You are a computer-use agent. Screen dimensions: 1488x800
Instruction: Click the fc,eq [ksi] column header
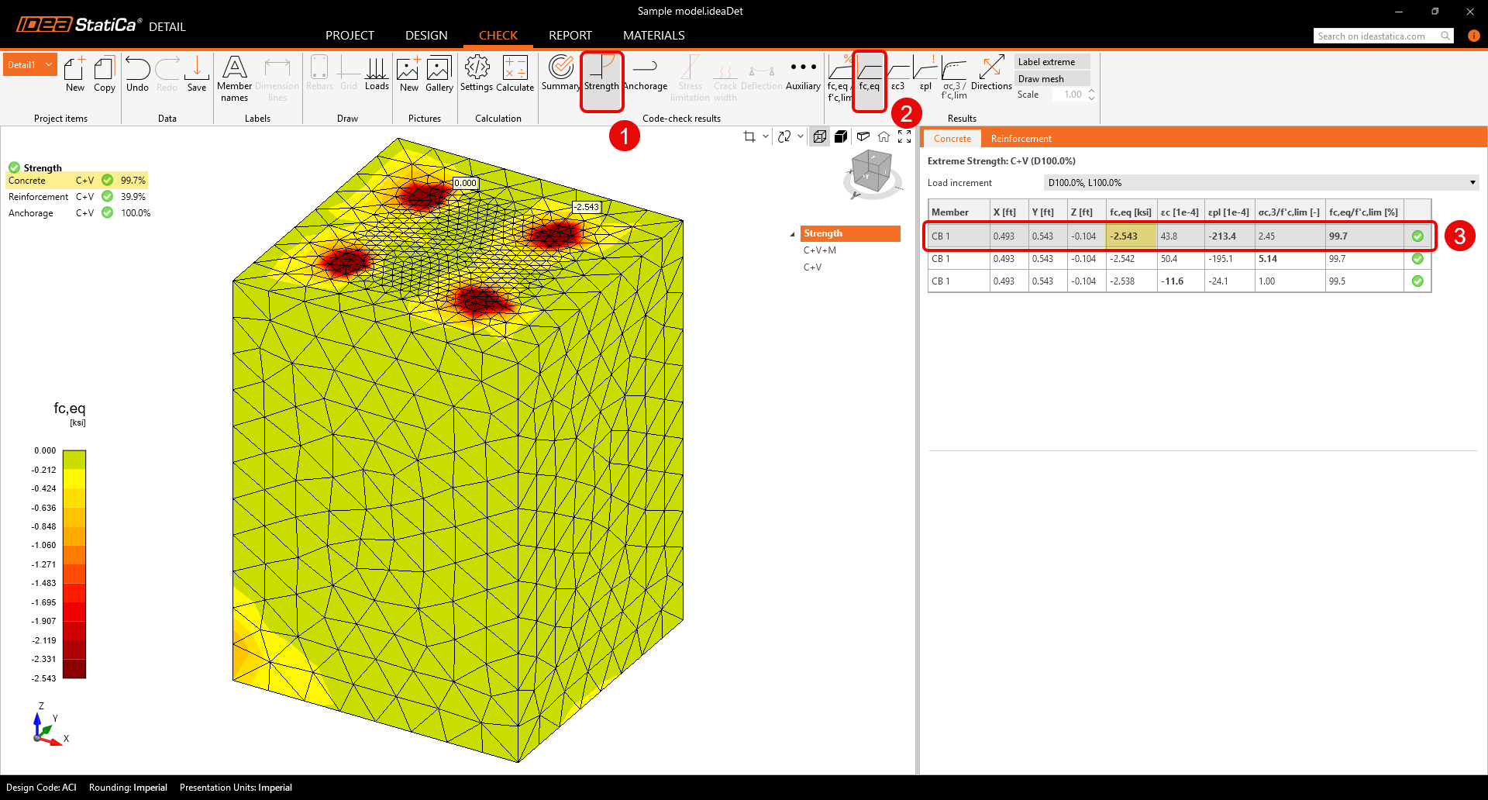tap(1131, 212)
